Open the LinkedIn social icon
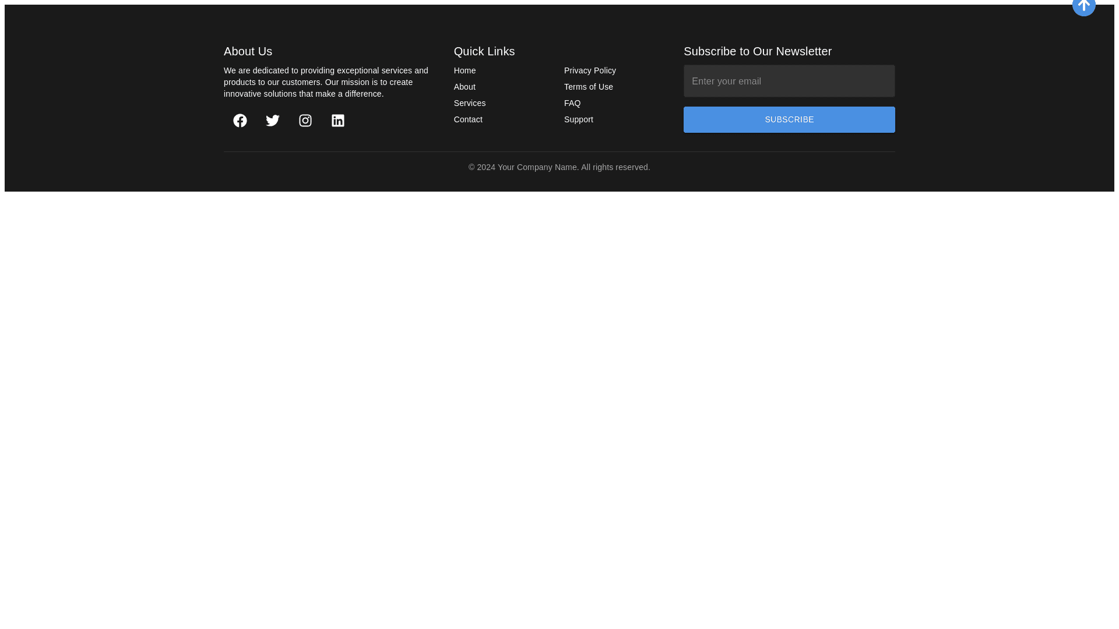This screenshot has width=1119, height=629. coord(338,121)
